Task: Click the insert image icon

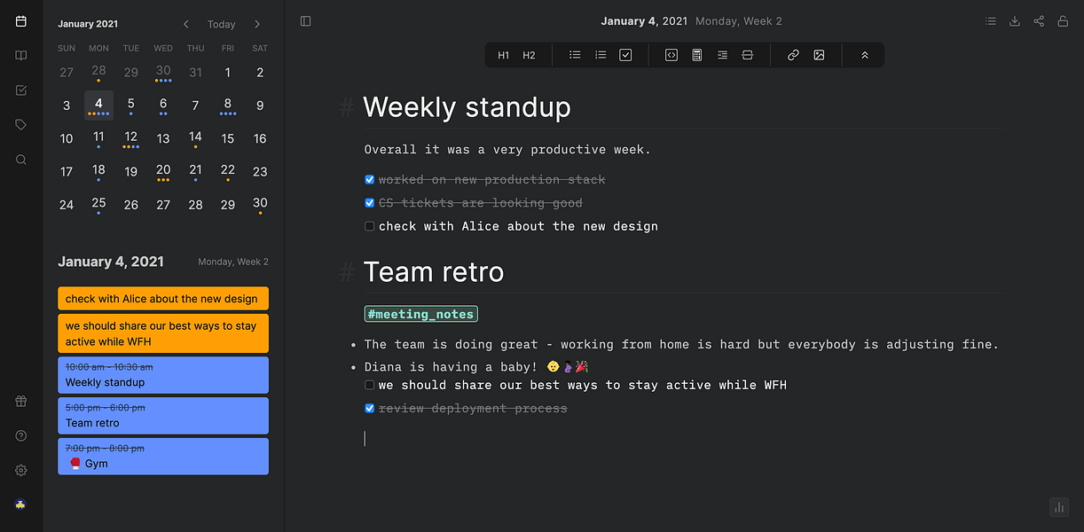Action: click(x=819, y=55)
